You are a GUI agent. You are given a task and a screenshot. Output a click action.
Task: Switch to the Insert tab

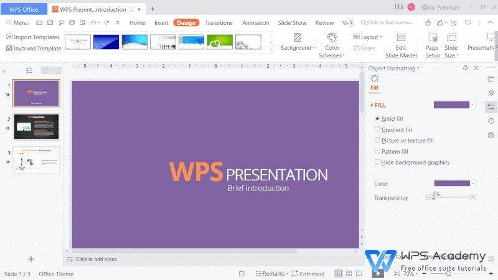tap(161, 22)
